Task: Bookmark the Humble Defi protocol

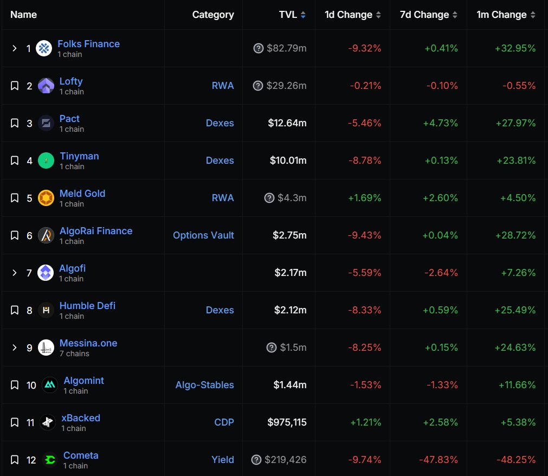Action: click(x=14, y=310)
